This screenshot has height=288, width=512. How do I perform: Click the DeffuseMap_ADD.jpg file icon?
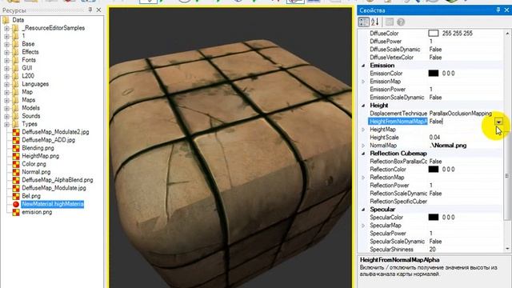click(x=16, y=140)
